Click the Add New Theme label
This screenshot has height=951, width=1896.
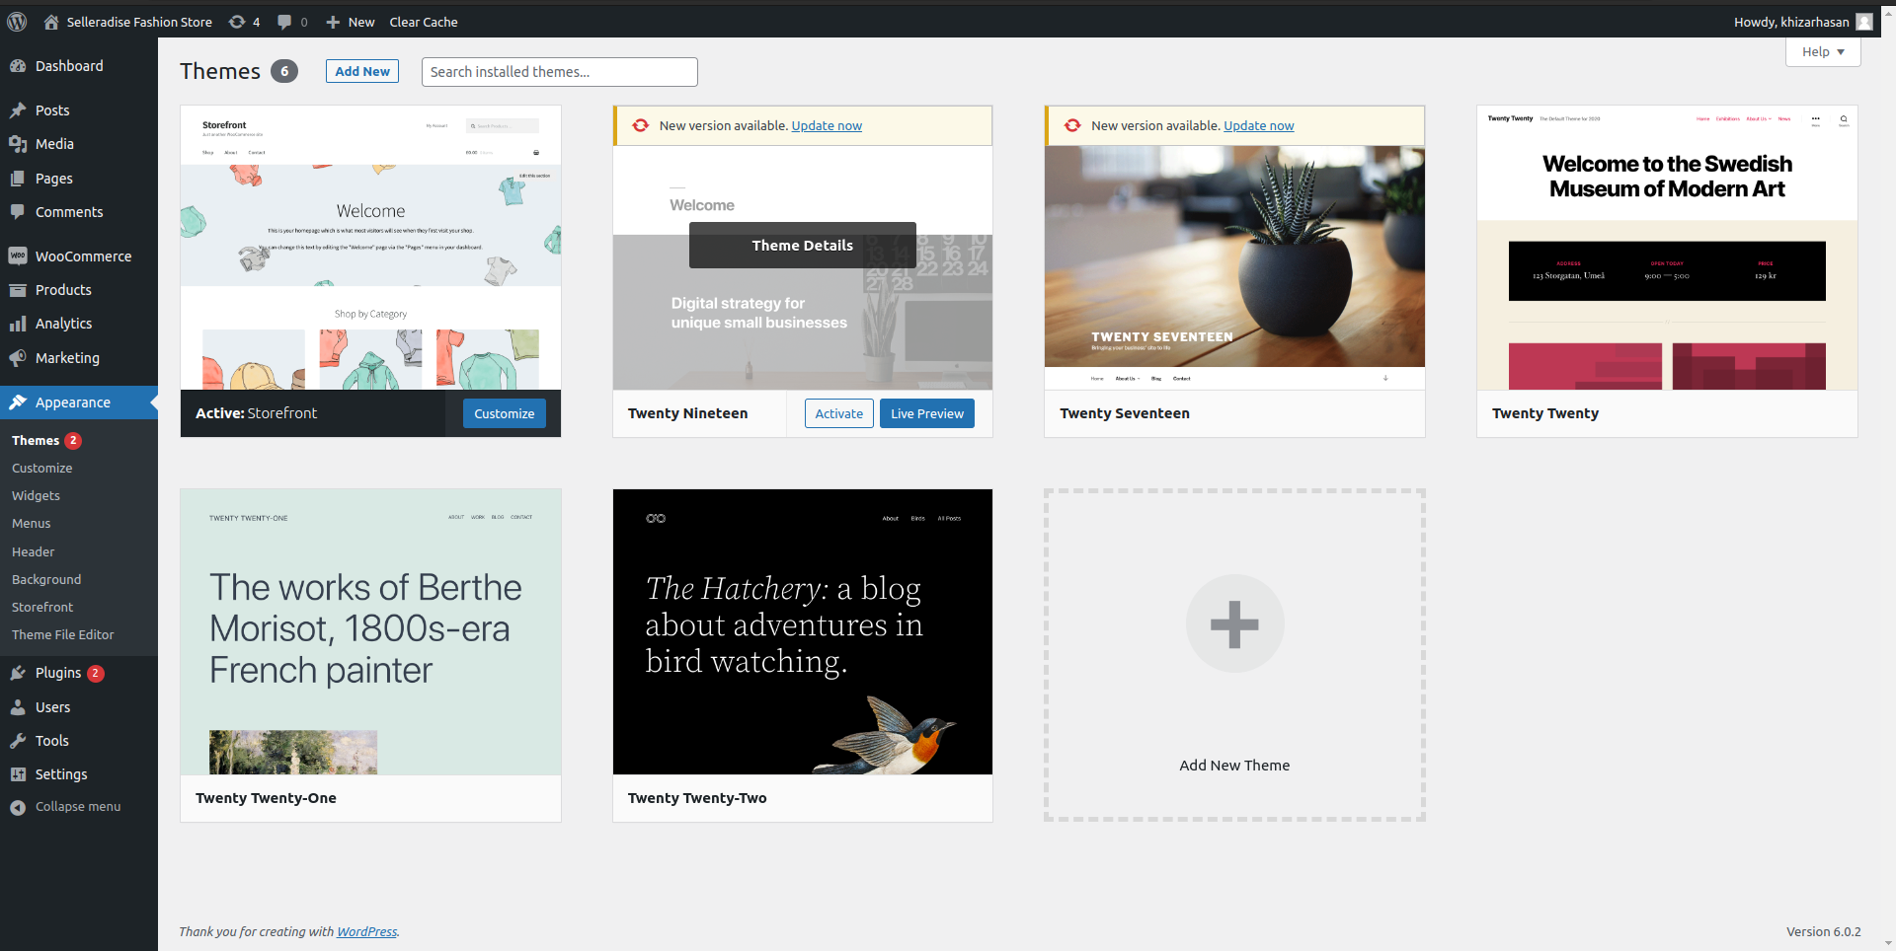[x=1234, y=765]
